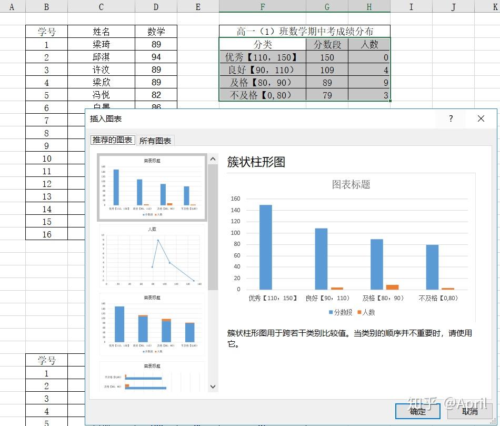
Task: Click the dialog Help question mark icon
Action: [451, 118]
